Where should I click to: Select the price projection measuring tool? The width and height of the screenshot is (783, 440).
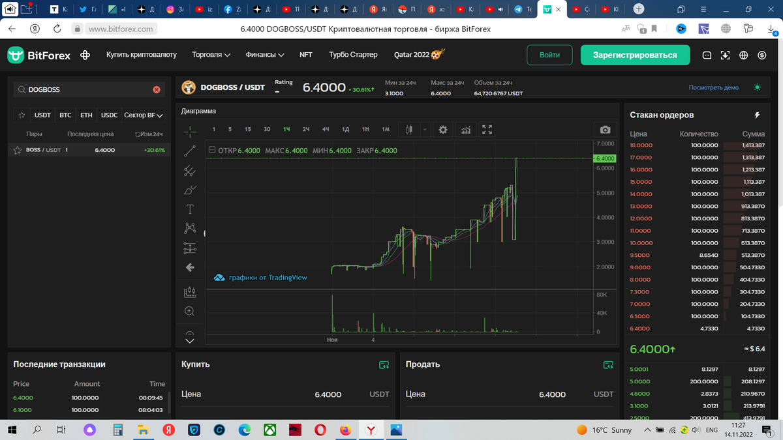(x=190, y=248)
